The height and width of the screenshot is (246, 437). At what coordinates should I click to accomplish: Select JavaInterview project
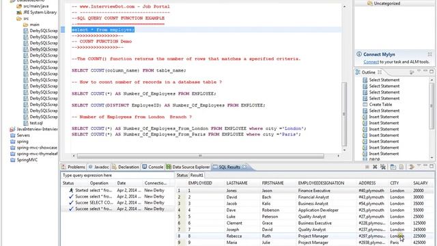point(37,129)
